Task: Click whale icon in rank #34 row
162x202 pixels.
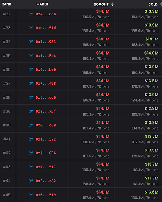Action: tap(31, 42)
